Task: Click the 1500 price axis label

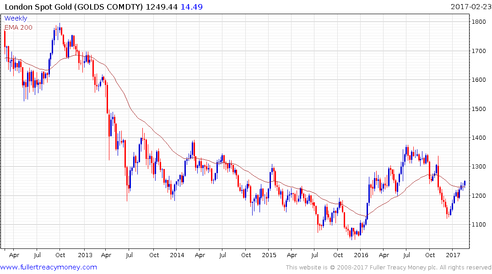Action: tap(479, 109)
